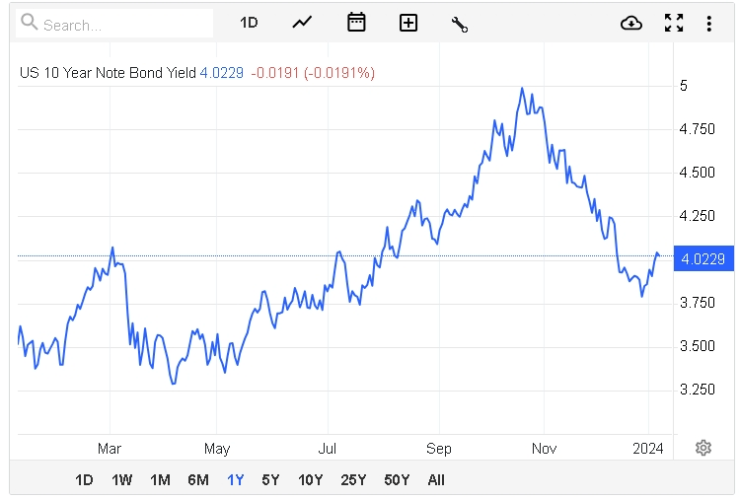Select the 1W time range
This screenshot has width=739, height=500.
[x=122, y=480]
